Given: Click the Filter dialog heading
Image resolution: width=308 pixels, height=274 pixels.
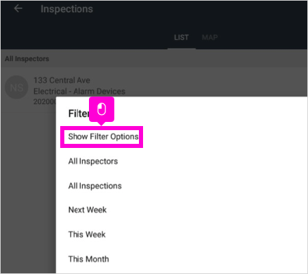Looking at the screenshot, I should pyautogui.click(x=79, y=114).
